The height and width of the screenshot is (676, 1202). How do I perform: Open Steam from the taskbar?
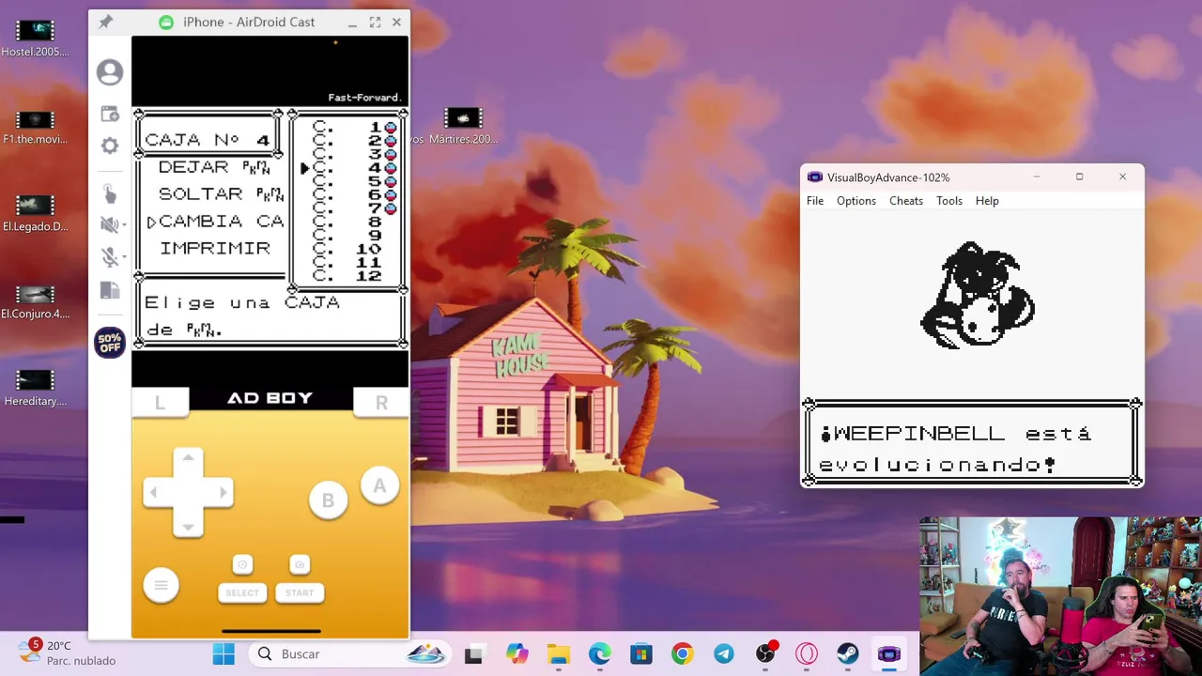point(848,654)
